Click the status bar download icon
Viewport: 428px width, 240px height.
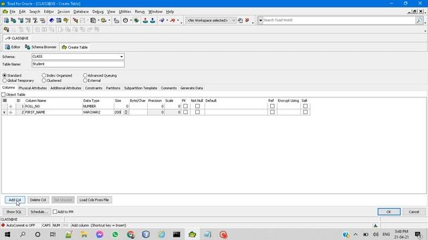376,225
